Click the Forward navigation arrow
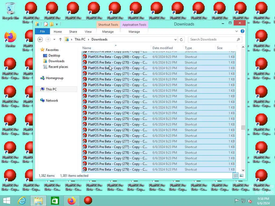Screen dimensions: 275x206 point(48,39)
